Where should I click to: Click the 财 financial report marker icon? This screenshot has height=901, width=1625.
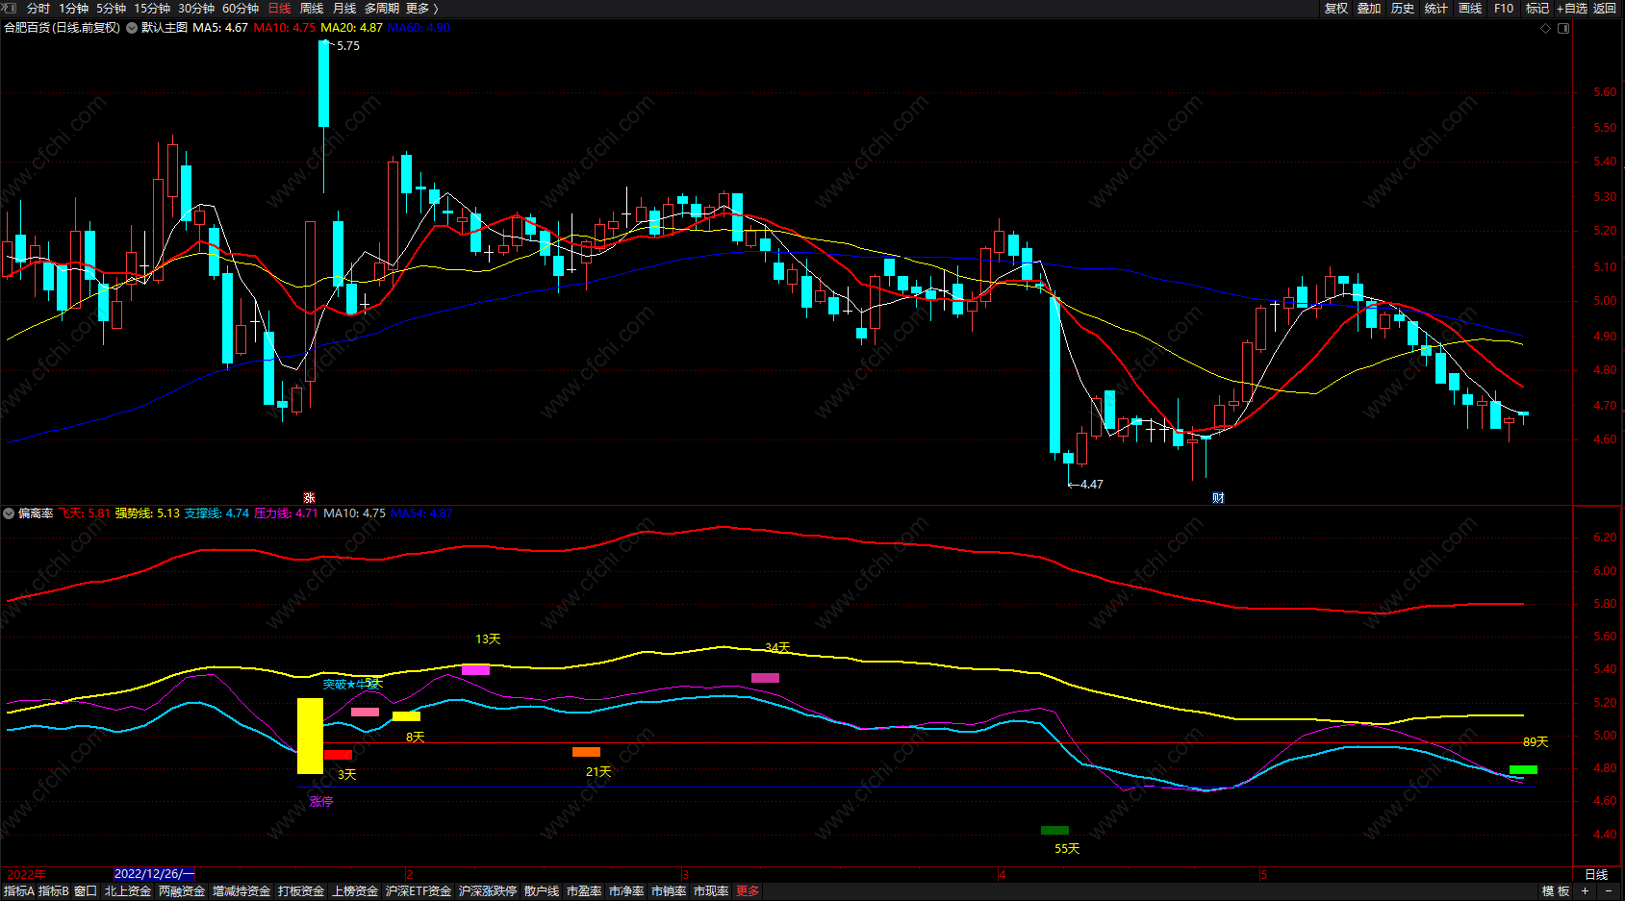(1218, 497)
